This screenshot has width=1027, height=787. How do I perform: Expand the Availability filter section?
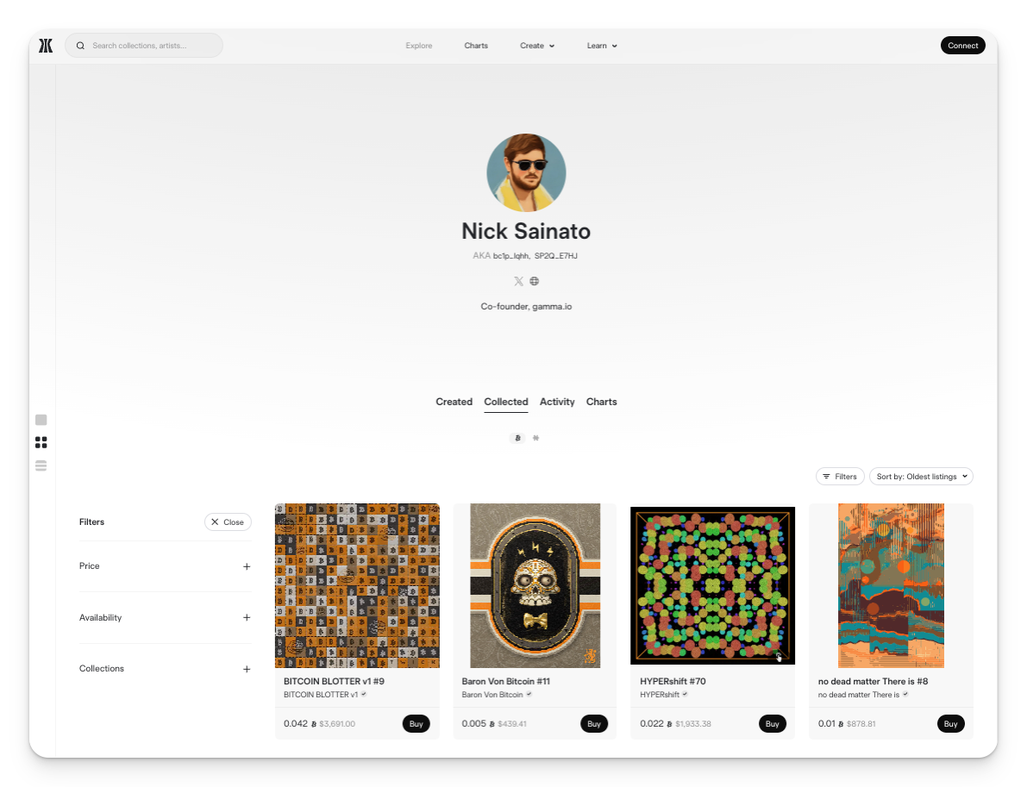point(165,618)
